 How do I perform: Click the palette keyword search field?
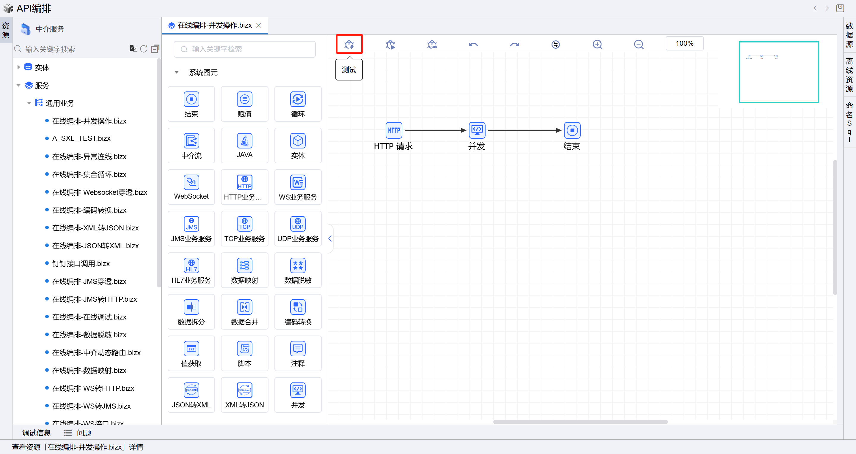coord(244,49)
